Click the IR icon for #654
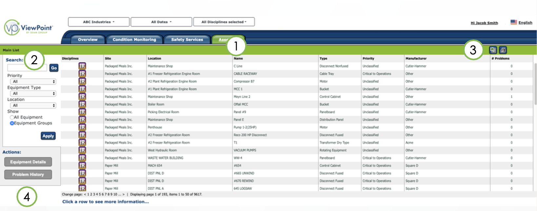Screen dimensions: 537x211 point(82,165)
